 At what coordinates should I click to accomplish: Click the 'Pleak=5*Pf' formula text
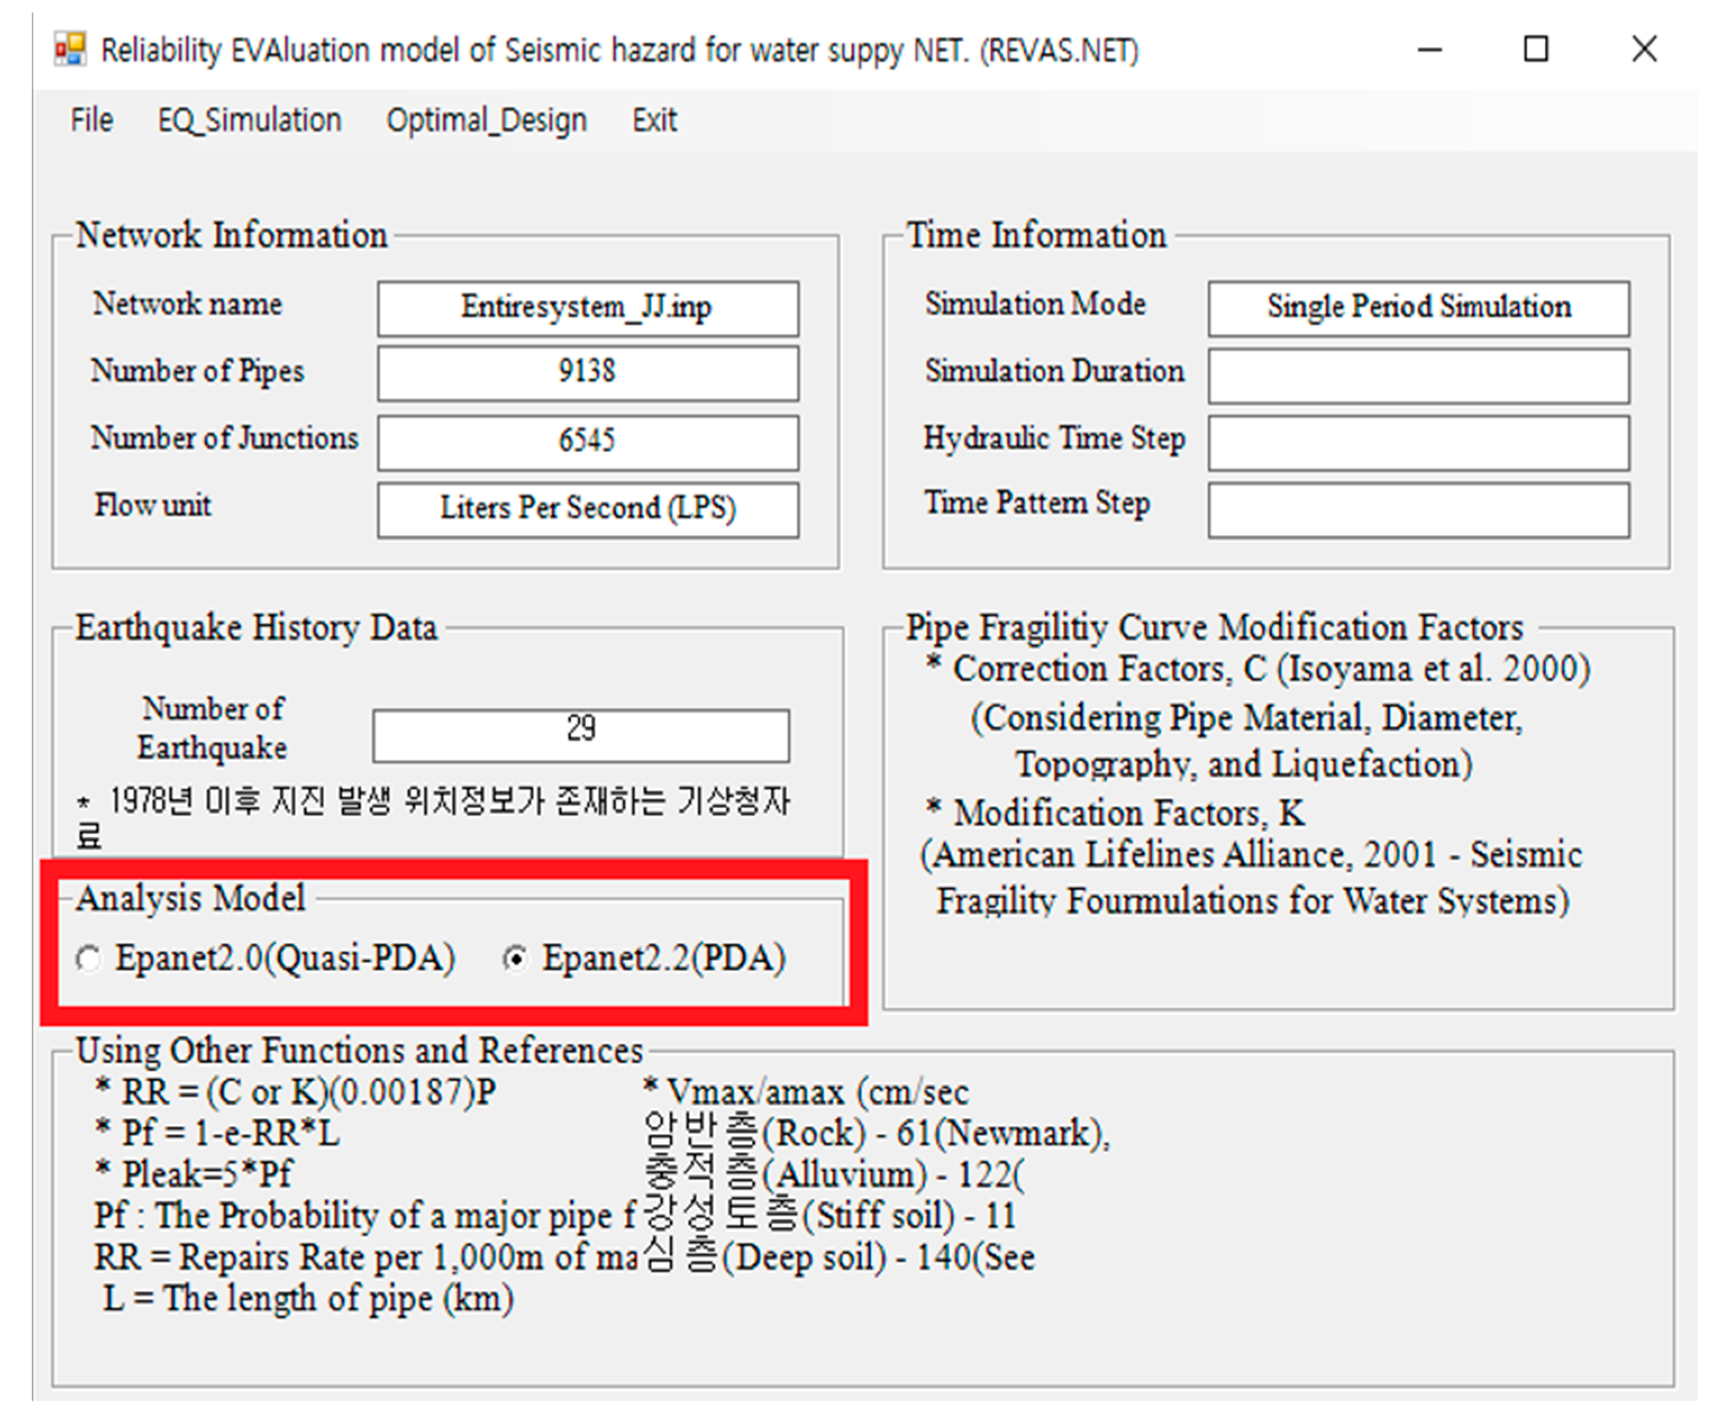[194, 1174]
